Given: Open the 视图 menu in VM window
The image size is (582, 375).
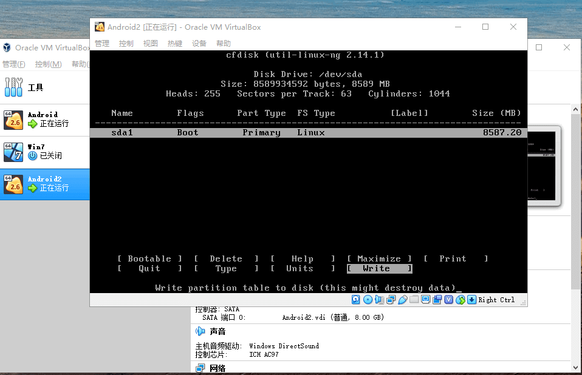Looking at the screenshot, I should click(151, 43).
